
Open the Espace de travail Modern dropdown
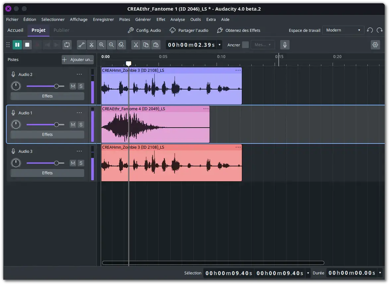point(343,30)
